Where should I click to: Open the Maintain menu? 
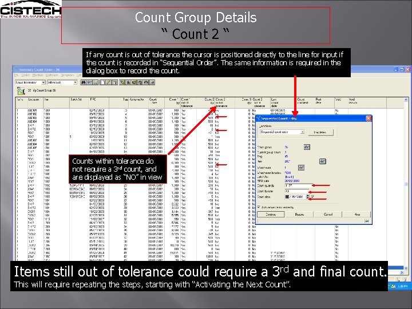click(38, 75)
